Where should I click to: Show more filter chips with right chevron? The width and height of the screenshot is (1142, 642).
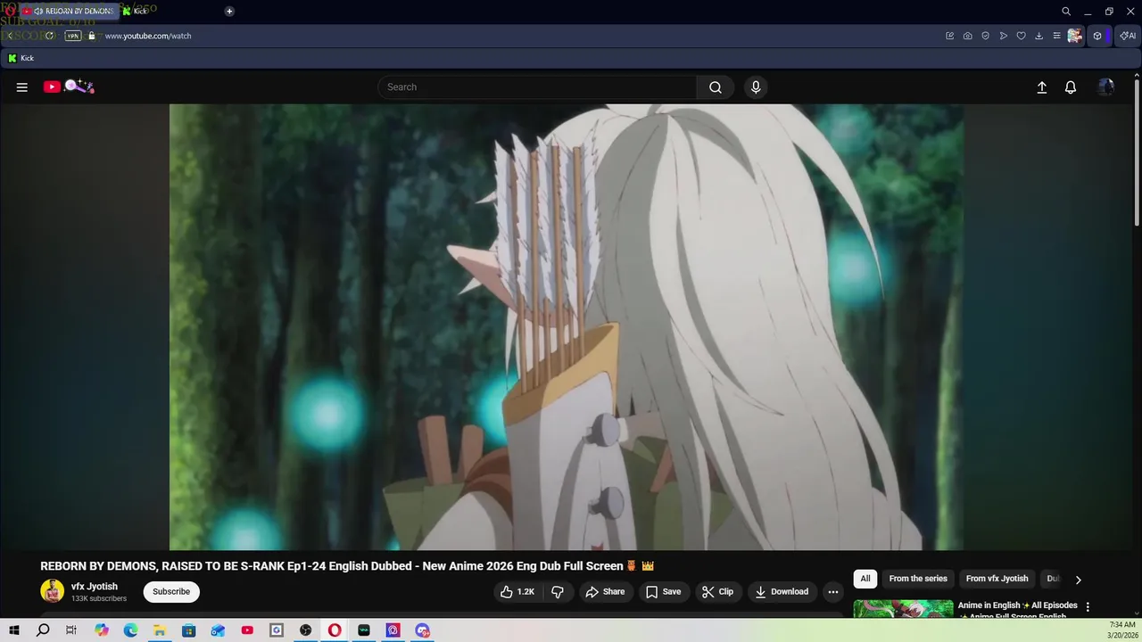(1078, 580)
